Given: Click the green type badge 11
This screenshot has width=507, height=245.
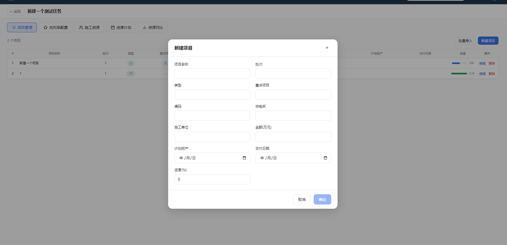Looking at the screenshot, I should click(131, 73).
